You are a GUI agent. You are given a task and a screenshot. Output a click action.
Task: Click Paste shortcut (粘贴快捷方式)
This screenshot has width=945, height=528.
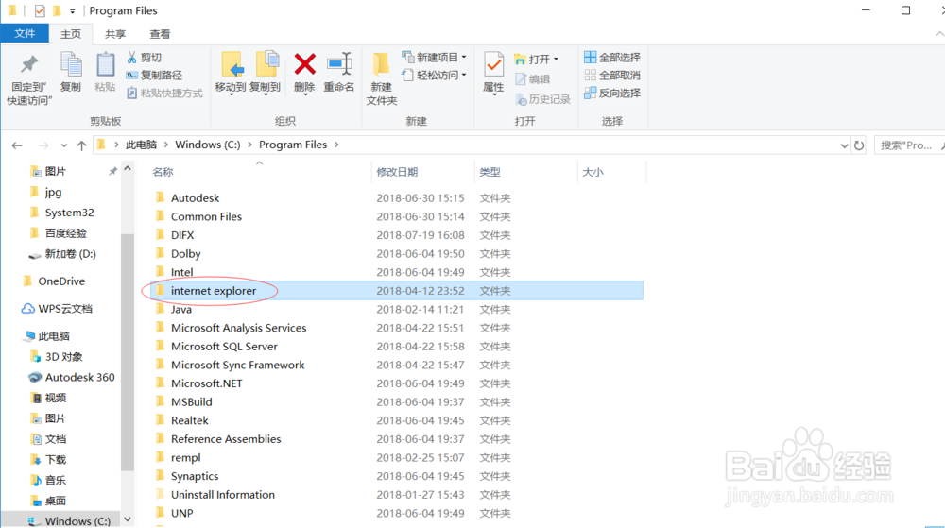(x=164, y=93)
